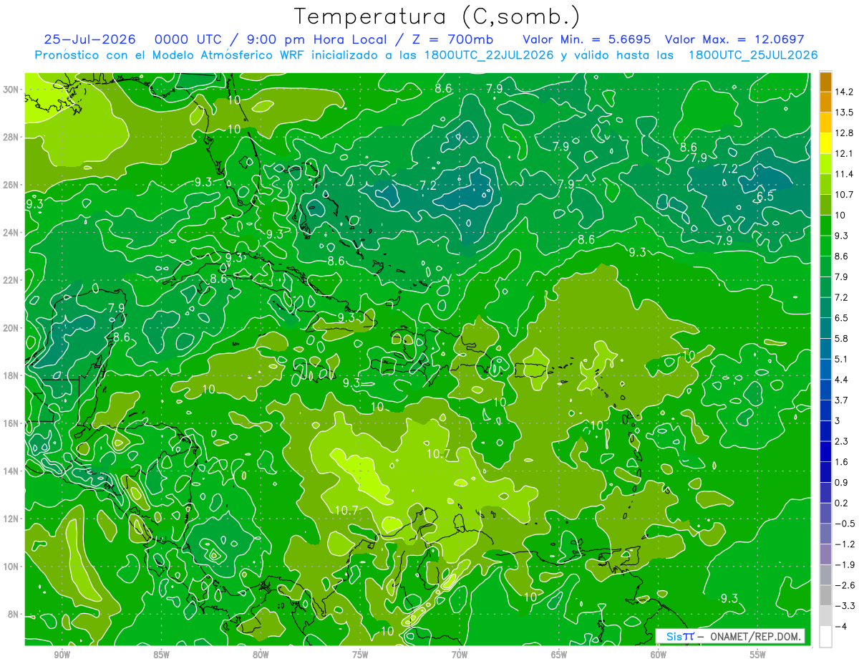This screenshot has height=664, width=859.
Task: Click the purple swatch between -1.9 and -1.2
Action: point(825,554)
